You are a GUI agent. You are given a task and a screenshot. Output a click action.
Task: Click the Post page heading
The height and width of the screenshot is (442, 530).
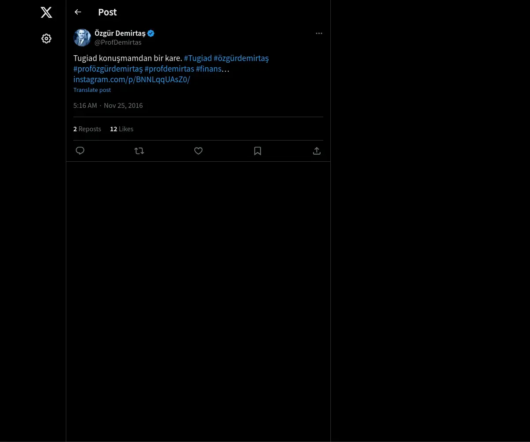pyautogui.click(x=107, y=12)
